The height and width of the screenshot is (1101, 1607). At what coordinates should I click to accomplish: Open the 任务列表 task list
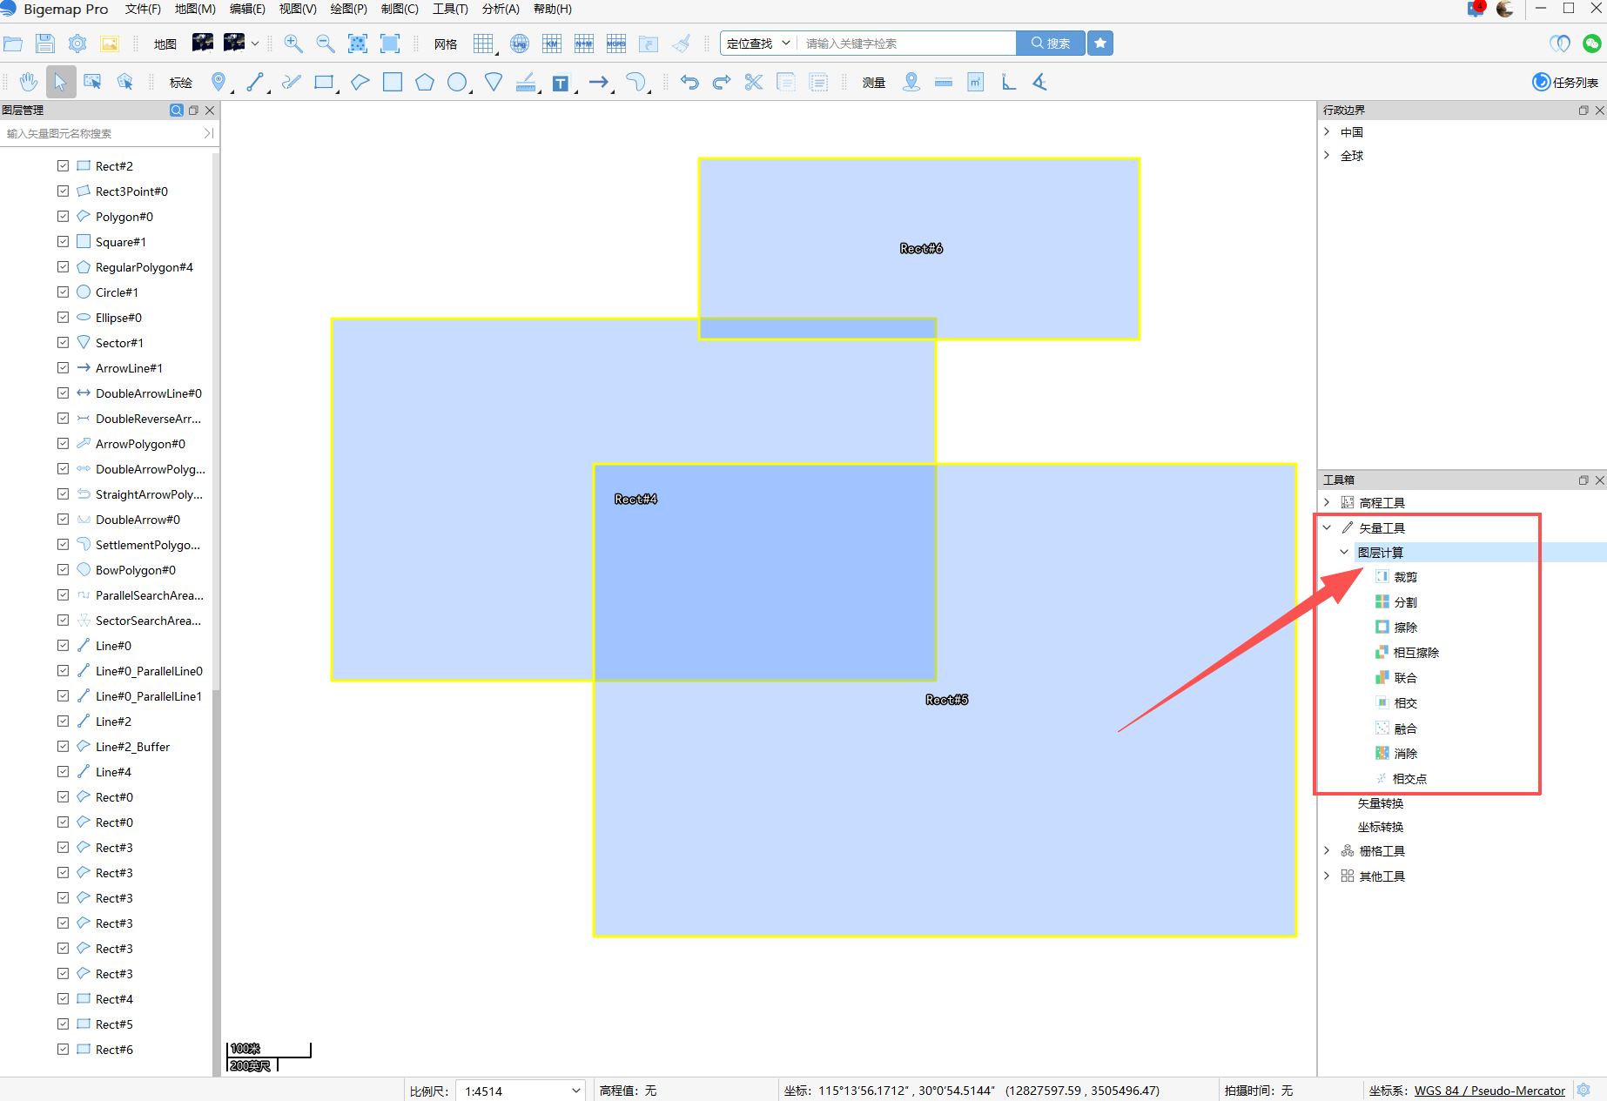(x=1565, y=82)
